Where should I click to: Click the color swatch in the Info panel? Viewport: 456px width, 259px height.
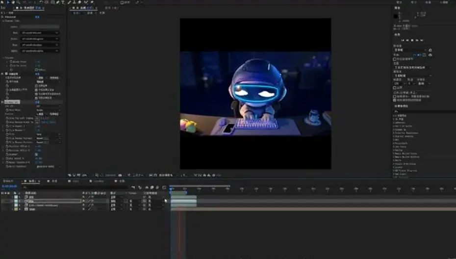click(x=396, y=16)
